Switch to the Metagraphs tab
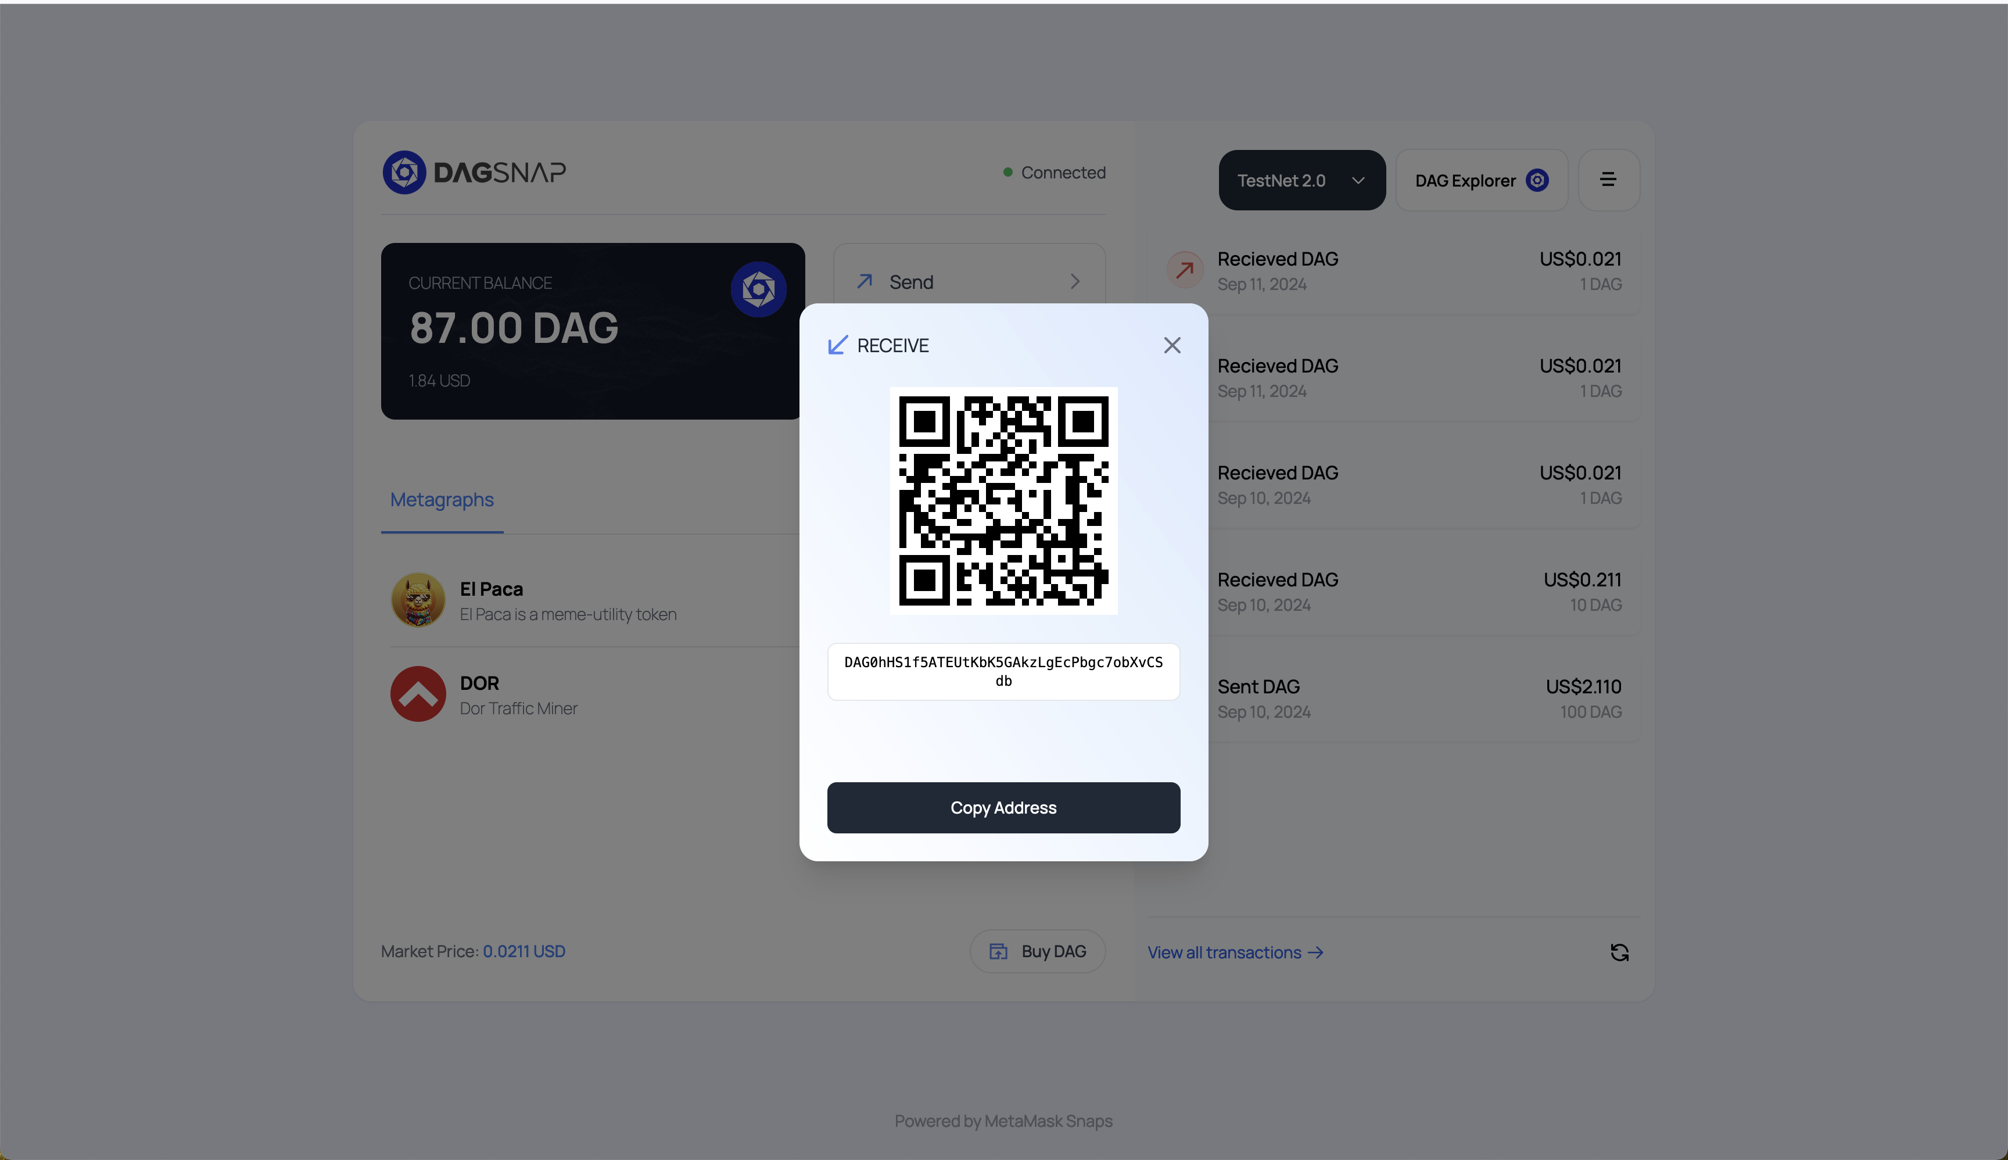The image size is (2008, 1160). click(442, 500)
